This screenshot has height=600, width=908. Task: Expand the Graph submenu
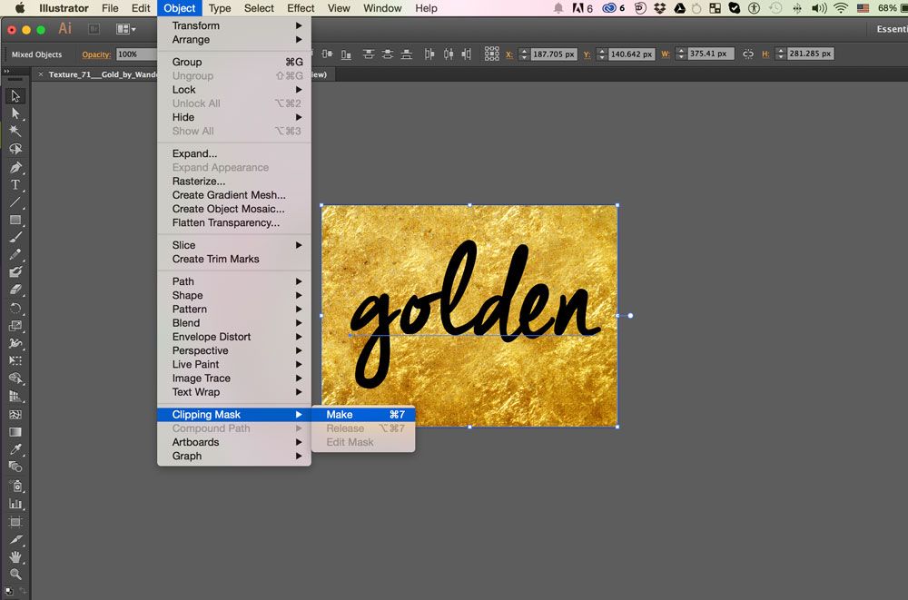234,457
